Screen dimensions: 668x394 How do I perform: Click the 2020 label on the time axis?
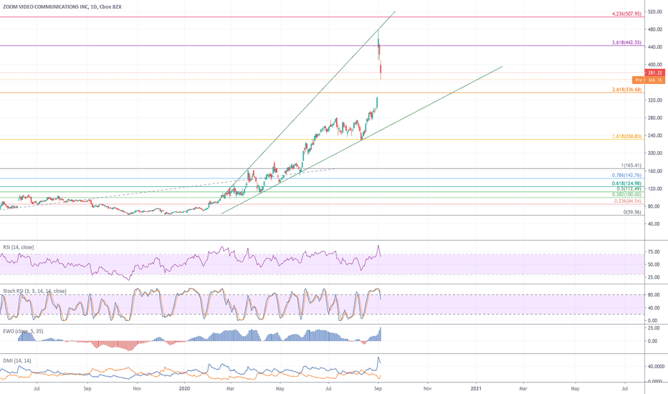tap(184, 388)
